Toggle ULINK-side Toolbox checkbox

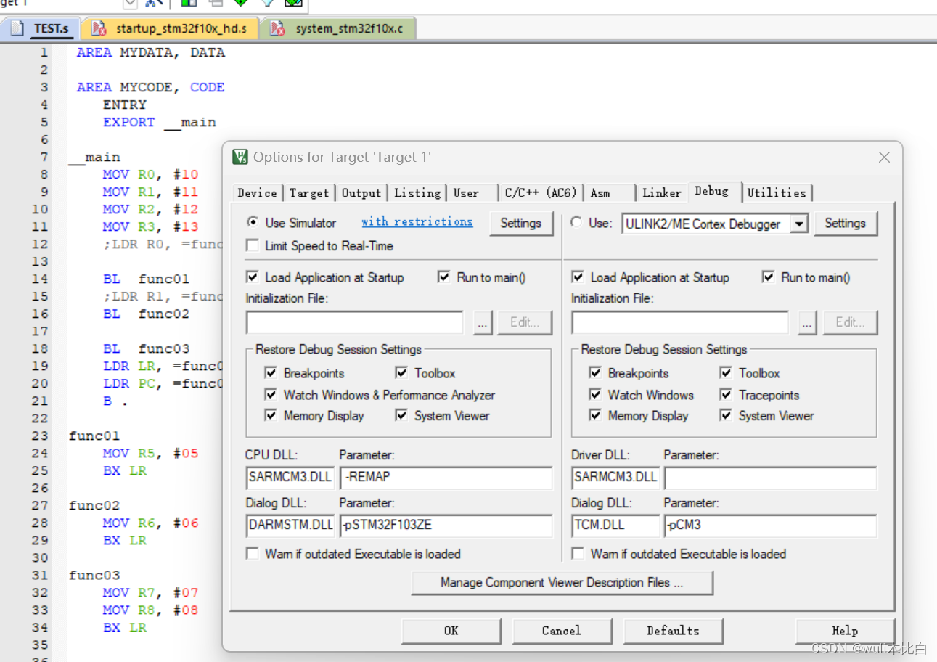point(726,373)
